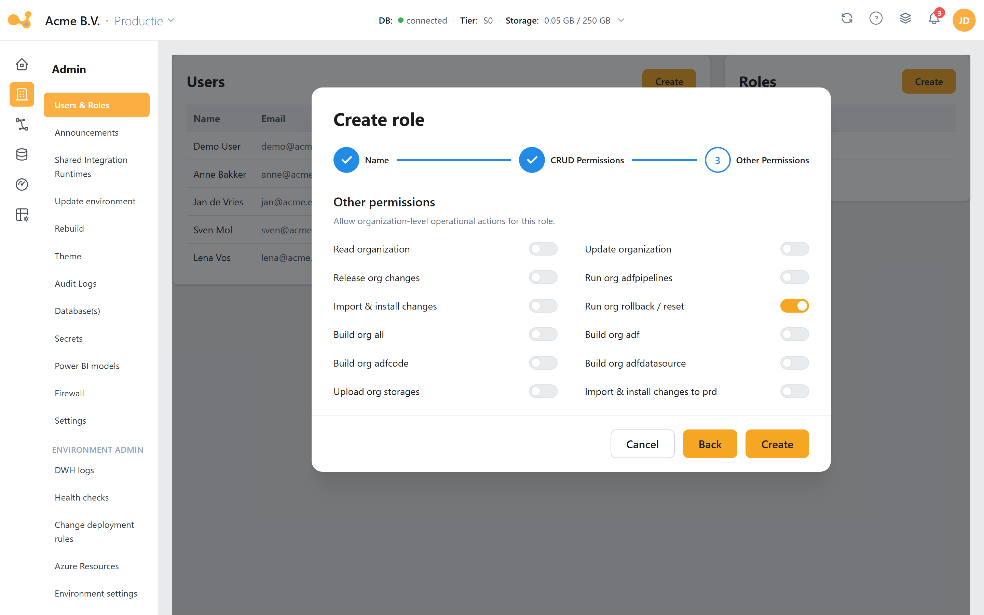Viewport: 984px width, 615px height.
Task: Go Back to CRUD Permissions step
Action: [x=710, y=444]
